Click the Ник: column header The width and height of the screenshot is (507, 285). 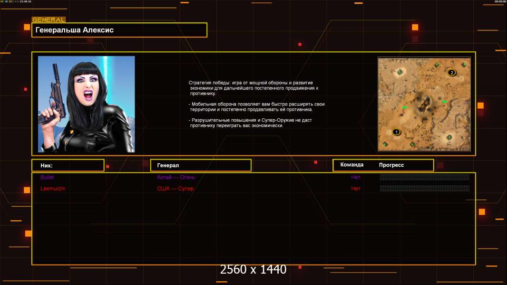[68, 165]
